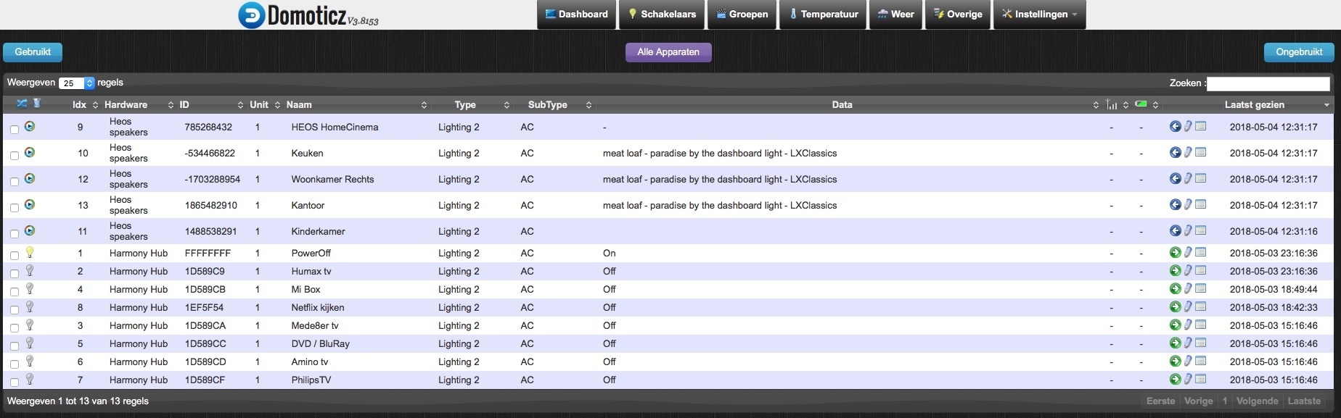Click the shuffle toggle-all icon in table header
The height and width of the screenshot is (418, 1341).
tap(22, 104)
